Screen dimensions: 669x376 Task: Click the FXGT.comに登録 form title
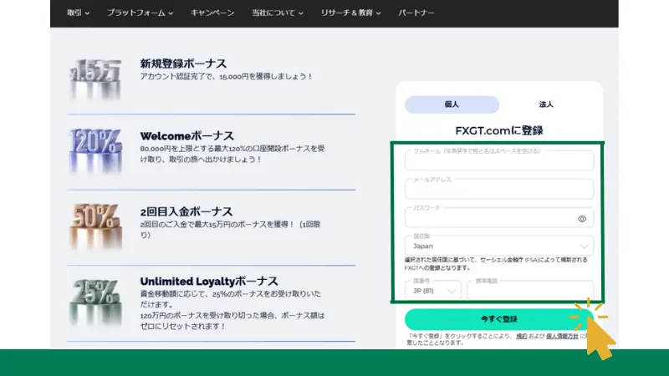coord(498,130)
